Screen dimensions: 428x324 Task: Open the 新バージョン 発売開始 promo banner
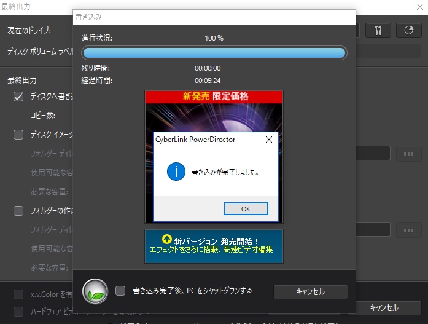[214, 245]
